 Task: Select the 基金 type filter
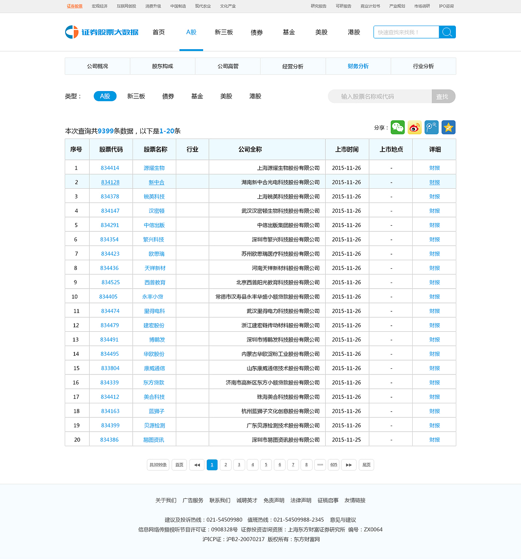[x=197, y=96]
